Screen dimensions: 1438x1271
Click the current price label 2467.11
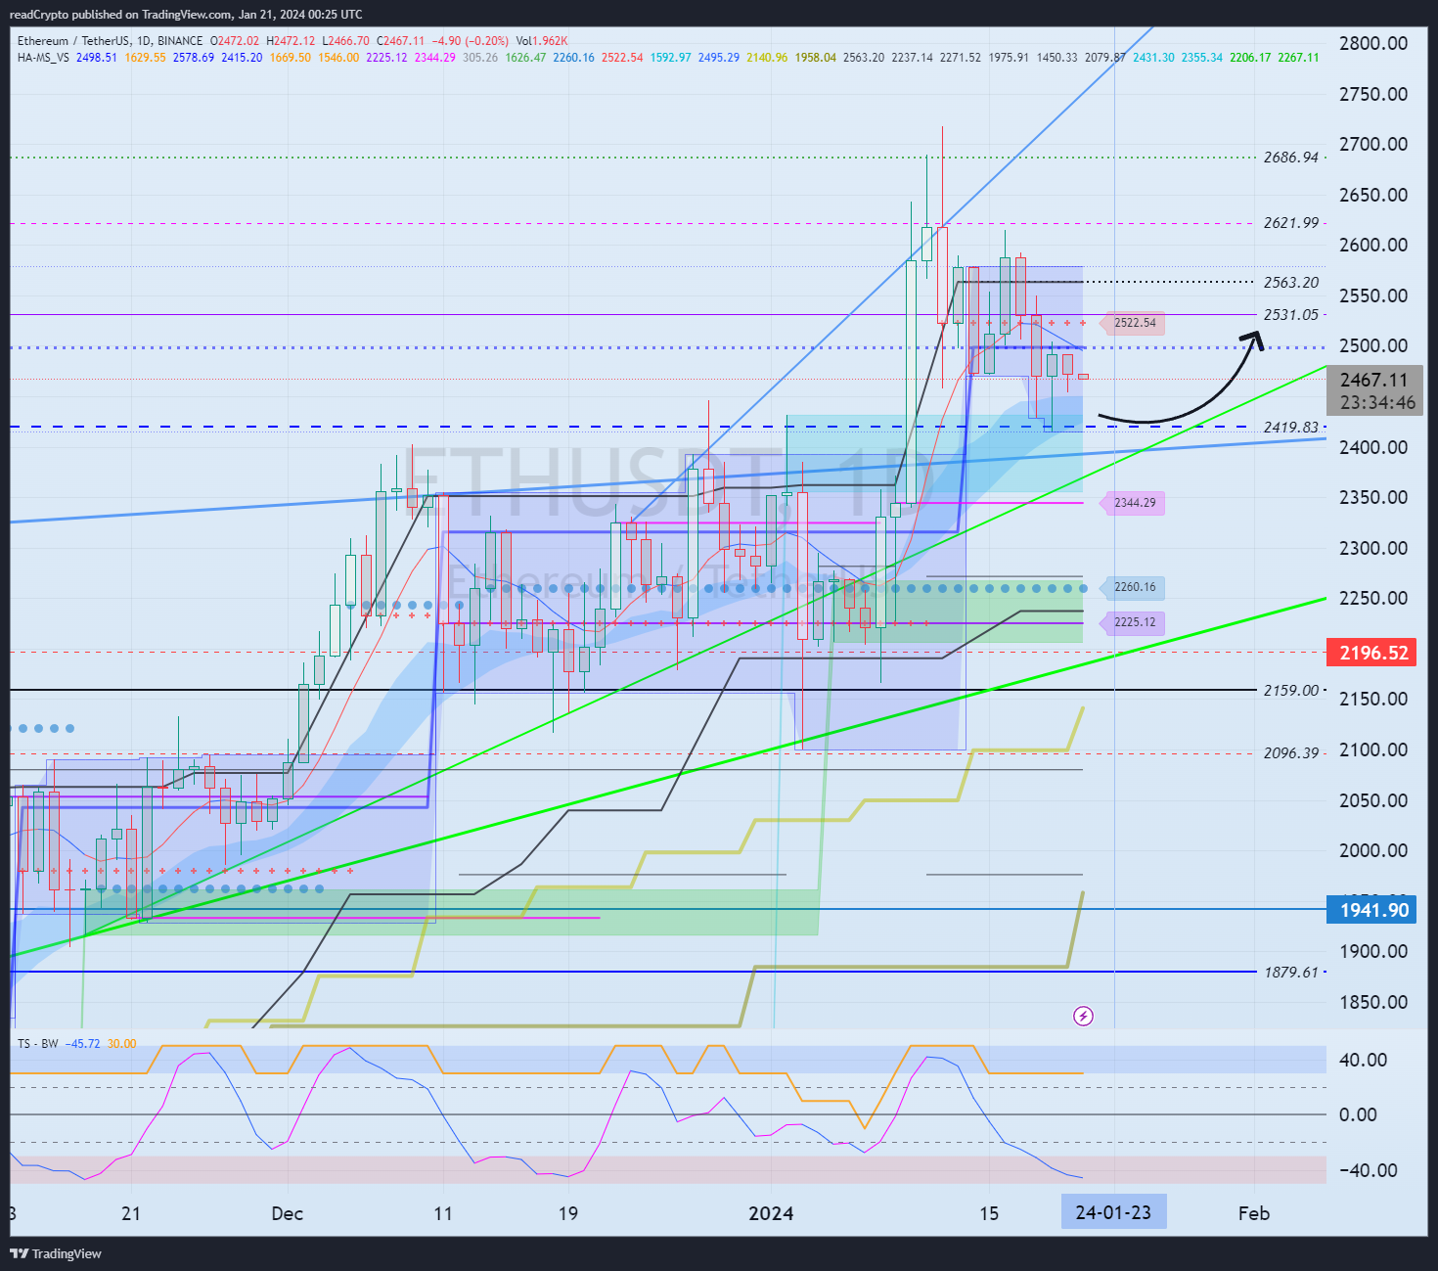click(x=1374, y=380)
